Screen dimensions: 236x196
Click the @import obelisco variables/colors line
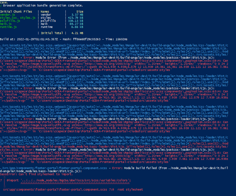pyautogui.click(x=69, y=180)
